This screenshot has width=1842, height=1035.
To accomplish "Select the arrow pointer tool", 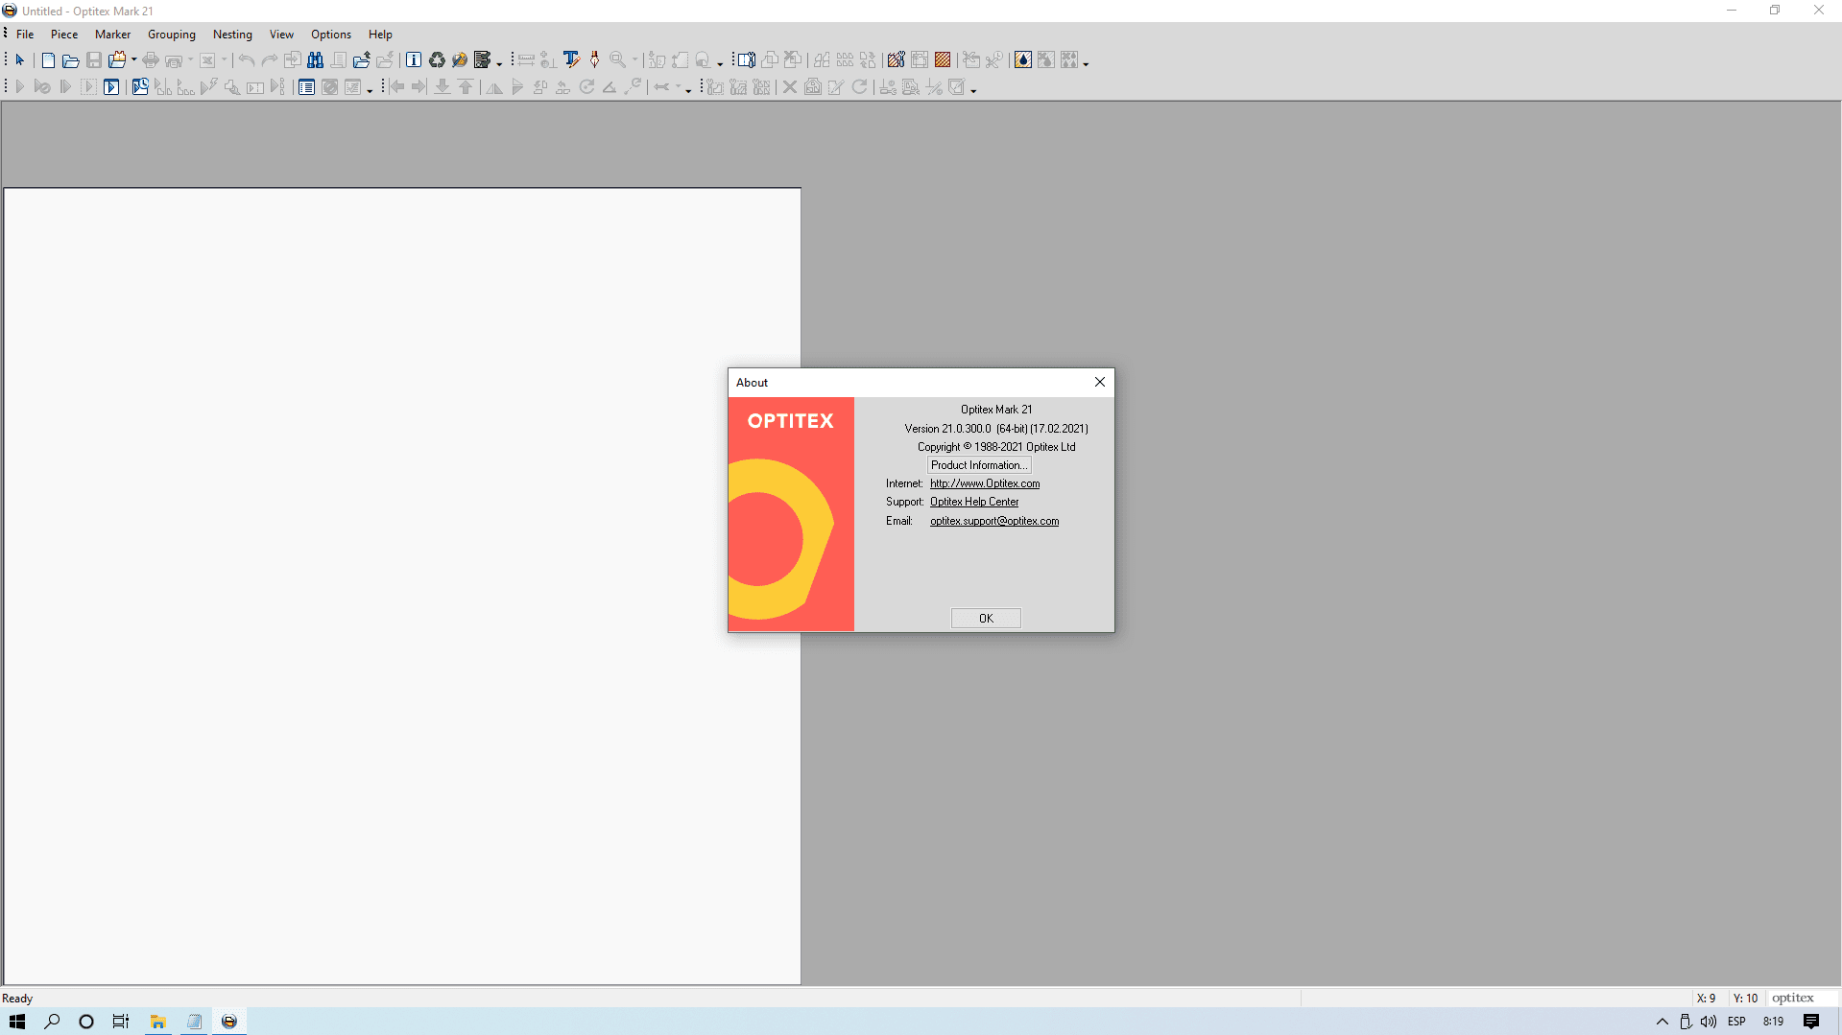I will pyautogui.click(x=20, y=60).
